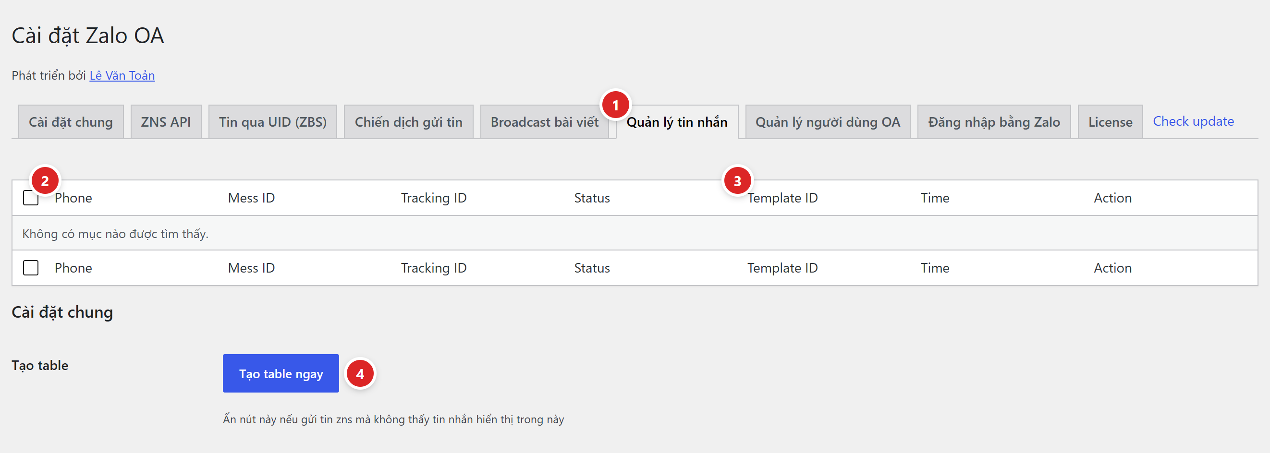Click the Mess ID label in table footer
Image resolution: width=1270 pixels, height=453 pixels.
click(251, 268)
